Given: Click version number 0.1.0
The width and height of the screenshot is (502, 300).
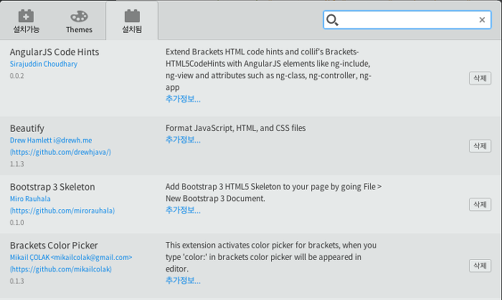Looking at the screenshot, I should [x=16, y=223].
